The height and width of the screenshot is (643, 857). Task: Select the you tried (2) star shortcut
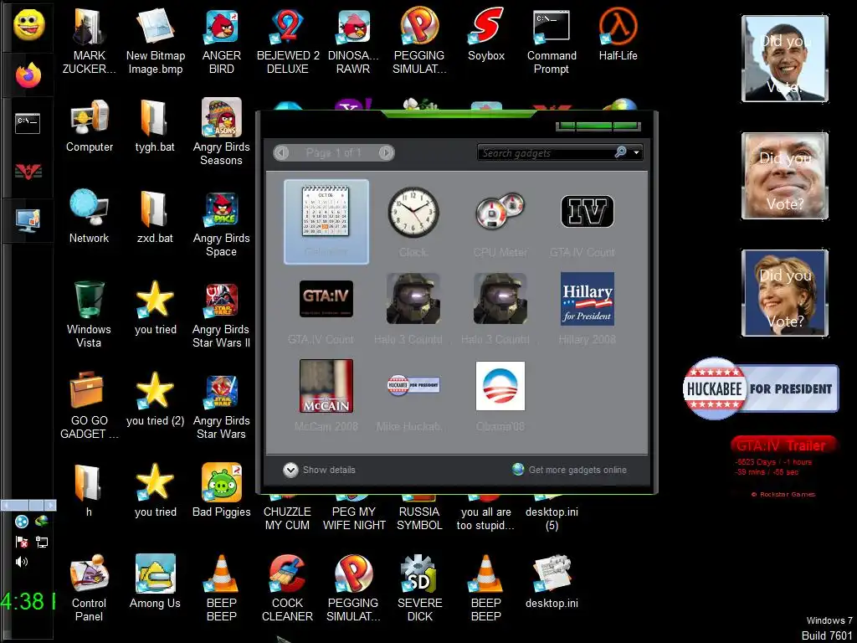pyautogui.click(x=155, y=399)
